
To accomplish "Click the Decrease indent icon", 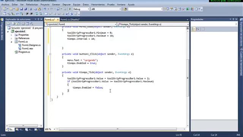I will pyautogui.click(x=27, y=14).
